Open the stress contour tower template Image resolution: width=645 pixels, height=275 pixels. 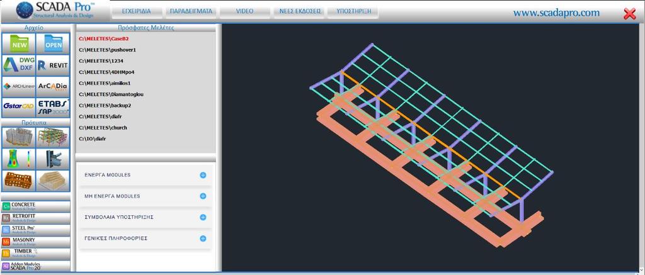[19, 159]
